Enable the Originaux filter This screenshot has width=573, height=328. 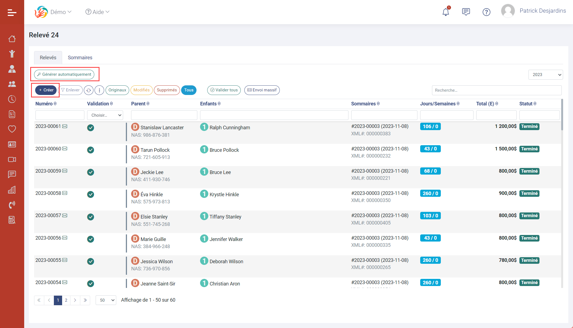pyautogui.click(x=117, y=90)
